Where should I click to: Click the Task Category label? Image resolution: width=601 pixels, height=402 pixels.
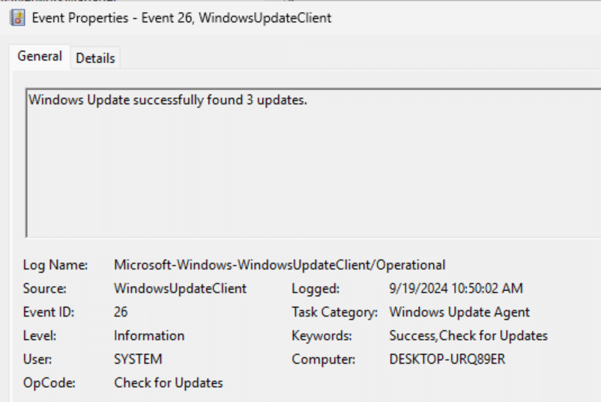tap(335, 312)
